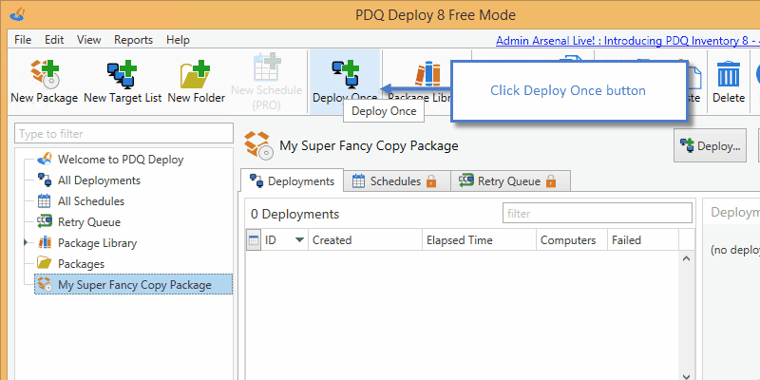Screen dimensions: 760x380
Task: Create a New Target List
Action: point(123,81)
